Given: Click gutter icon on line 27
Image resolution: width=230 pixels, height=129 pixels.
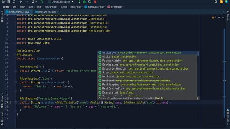Looking at the screenshot, I should coord(11,102).
